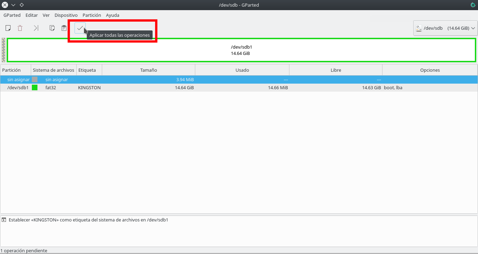This screenshot has width=478, height=254.
Task: Open the Ayuda menu
Action: coord(113,15)
